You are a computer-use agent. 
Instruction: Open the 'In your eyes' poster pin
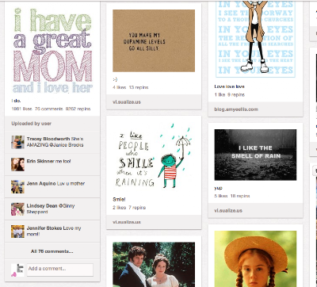pyautogui.click(x=255, y=39)
